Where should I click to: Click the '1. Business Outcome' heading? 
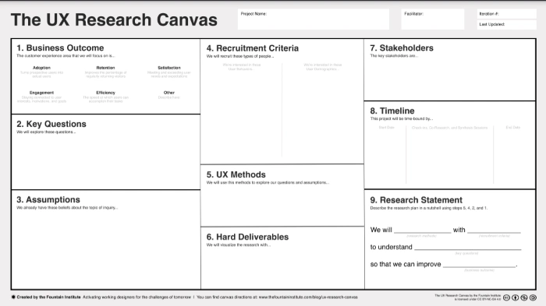point(60,48)
